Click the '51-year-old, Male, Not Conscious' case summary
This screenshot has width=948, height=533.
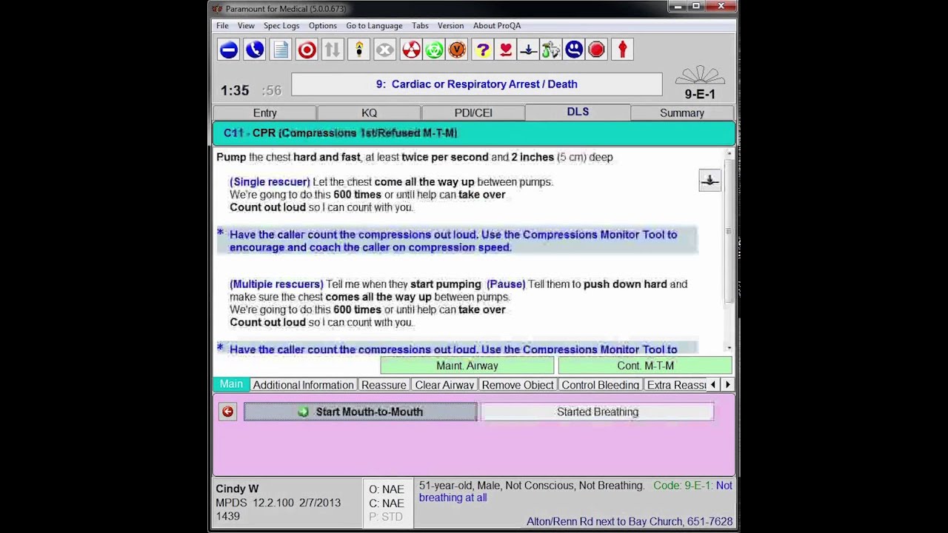[531, 486]
